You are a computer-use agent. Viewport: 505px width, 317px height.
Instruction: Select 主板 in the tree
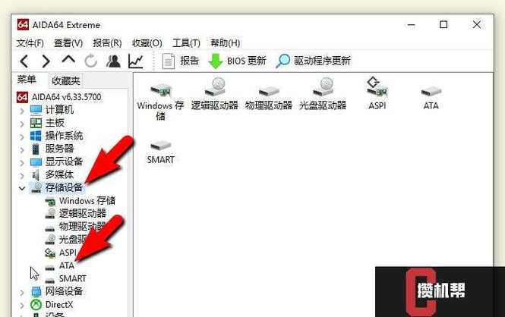click(x=47, y=123)
